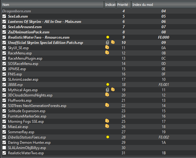
Task: Sort the list by the Nom column header
Action: click(x=52, y=5)
